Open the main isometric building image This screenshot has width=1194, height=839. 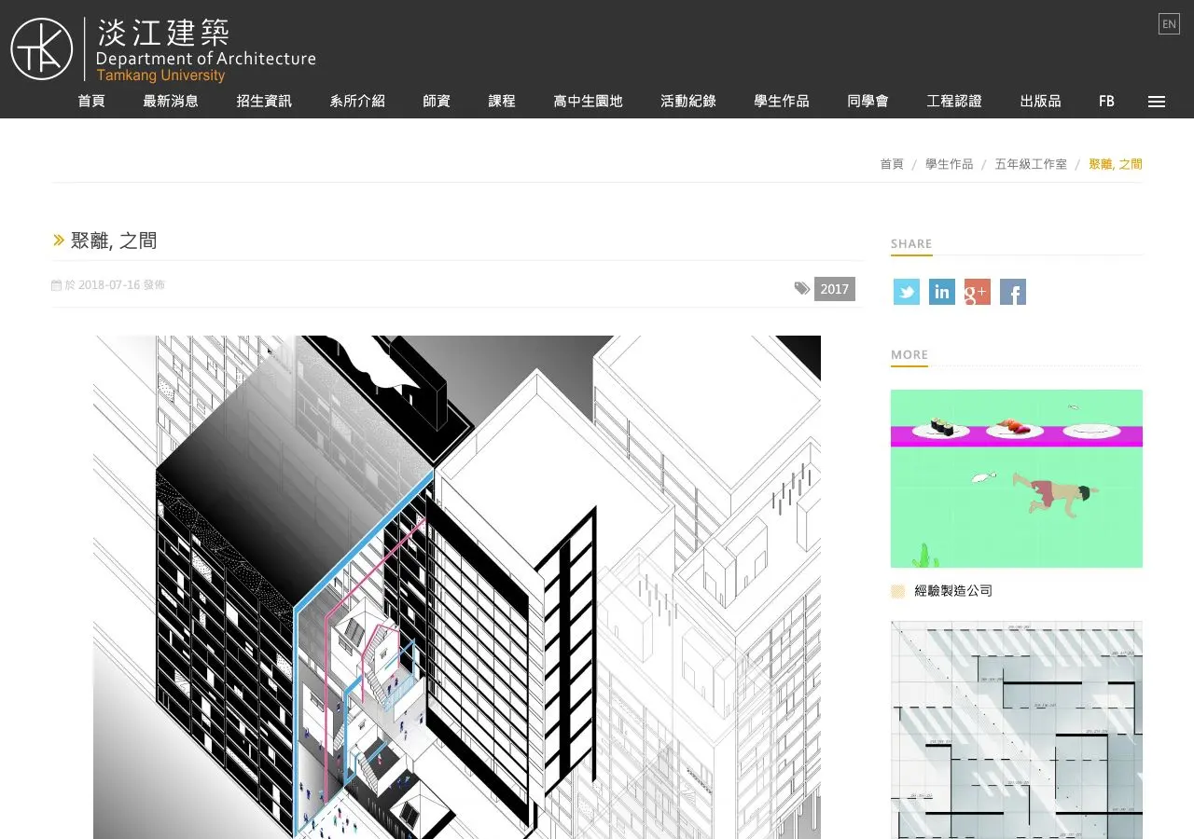coord(457,587)
